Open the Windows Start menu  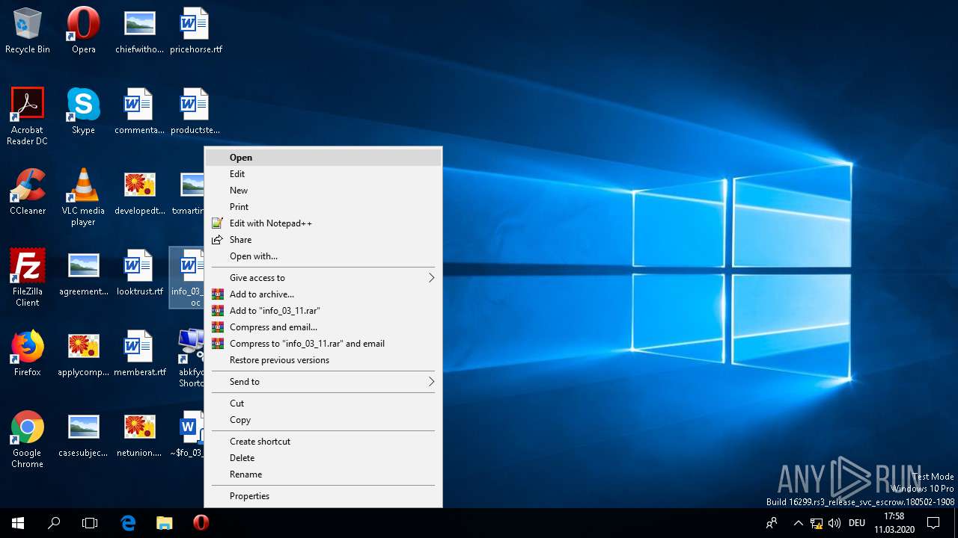pyautogui.click(x=18, y=523)
